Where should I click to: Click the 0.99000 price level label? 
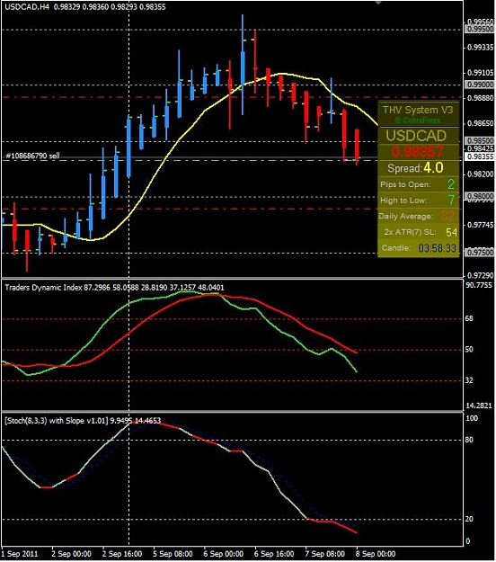tap(480, 85)
